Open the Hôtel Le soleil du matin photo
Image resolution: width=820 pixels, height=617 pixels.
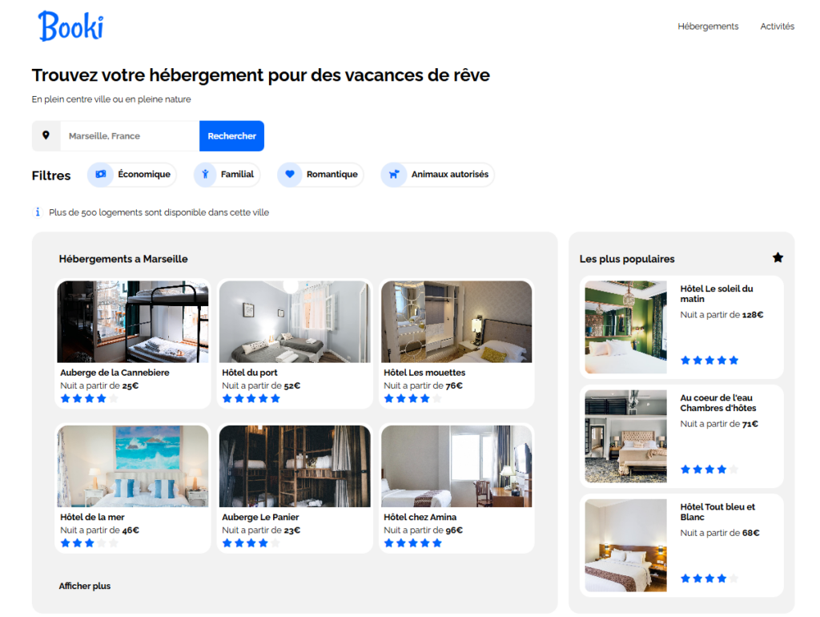(625, 327)
